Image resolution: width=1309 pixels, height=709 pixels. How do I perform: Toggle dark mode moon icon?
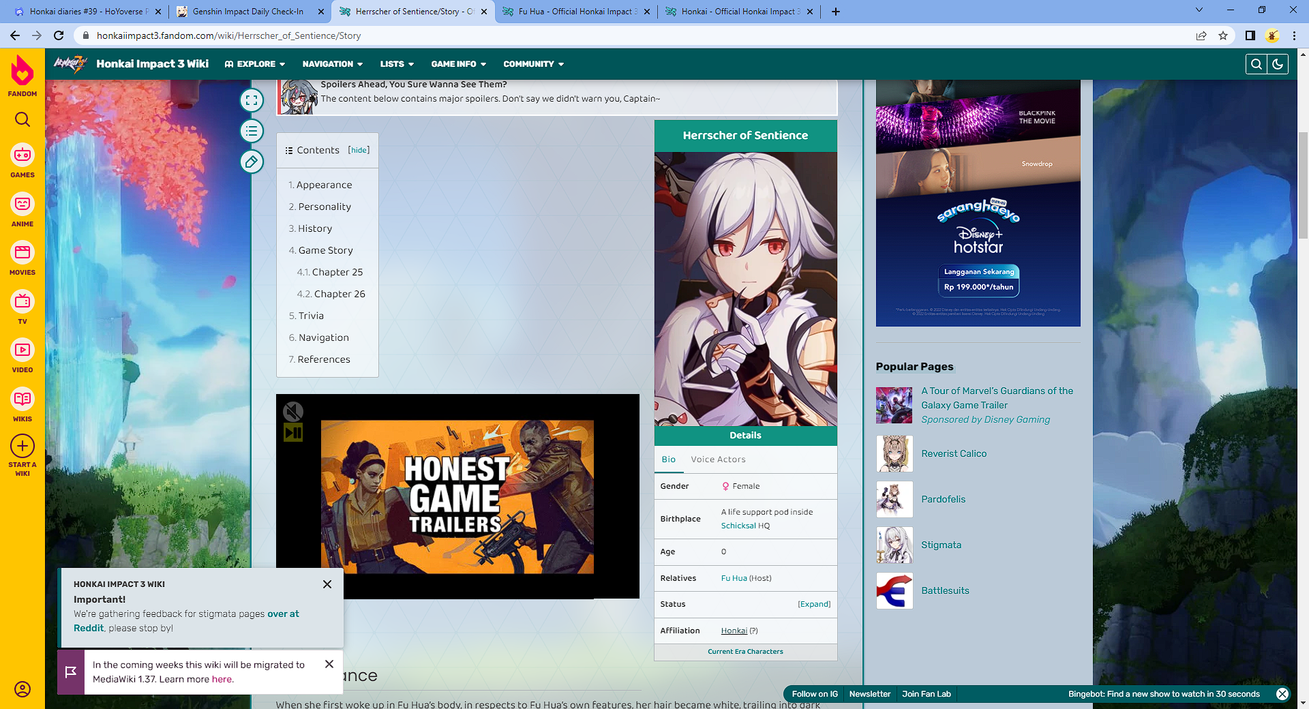(1278, 64)
